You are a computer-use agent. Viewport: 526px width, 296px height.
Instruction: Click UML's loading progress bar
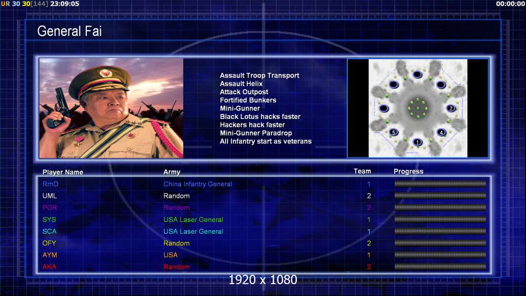point(440,195)
